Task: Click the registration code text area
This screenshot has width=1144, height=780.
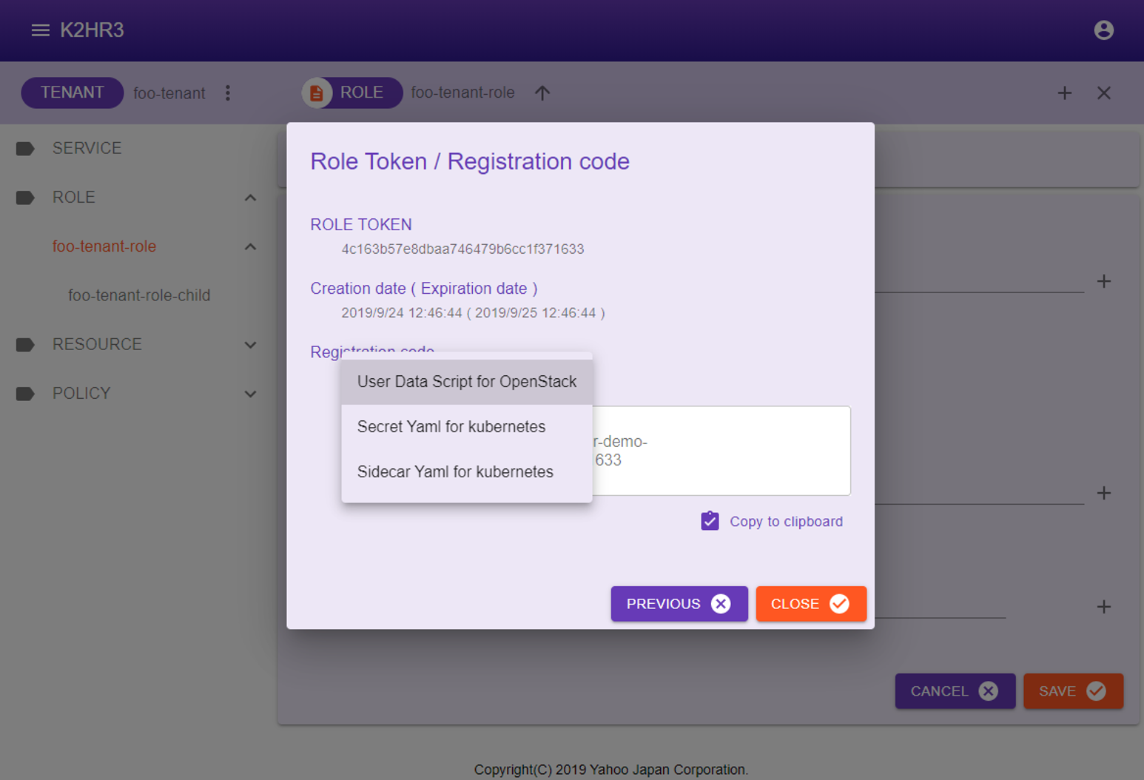Action: click(x=721, y=451)
